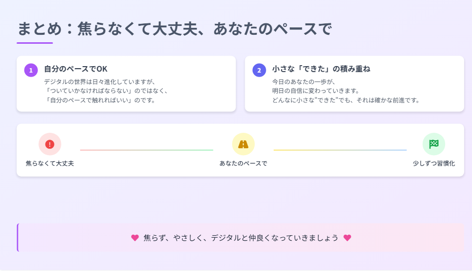Click the line 「自分のペースで触れればいい」のです。
The image size is (472, 271).
pos(100,100)
